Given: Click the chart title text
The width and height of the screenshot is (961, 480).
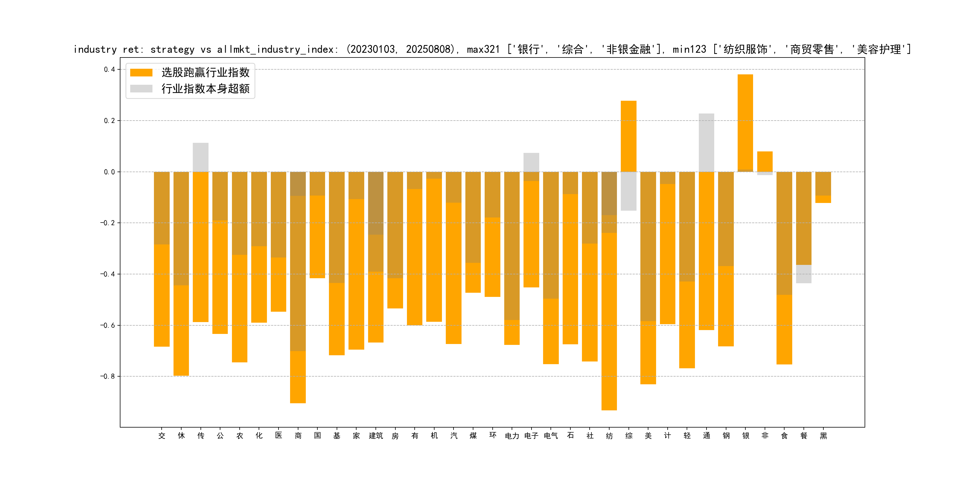Looking at the screenshot, I should click(492, 49).
